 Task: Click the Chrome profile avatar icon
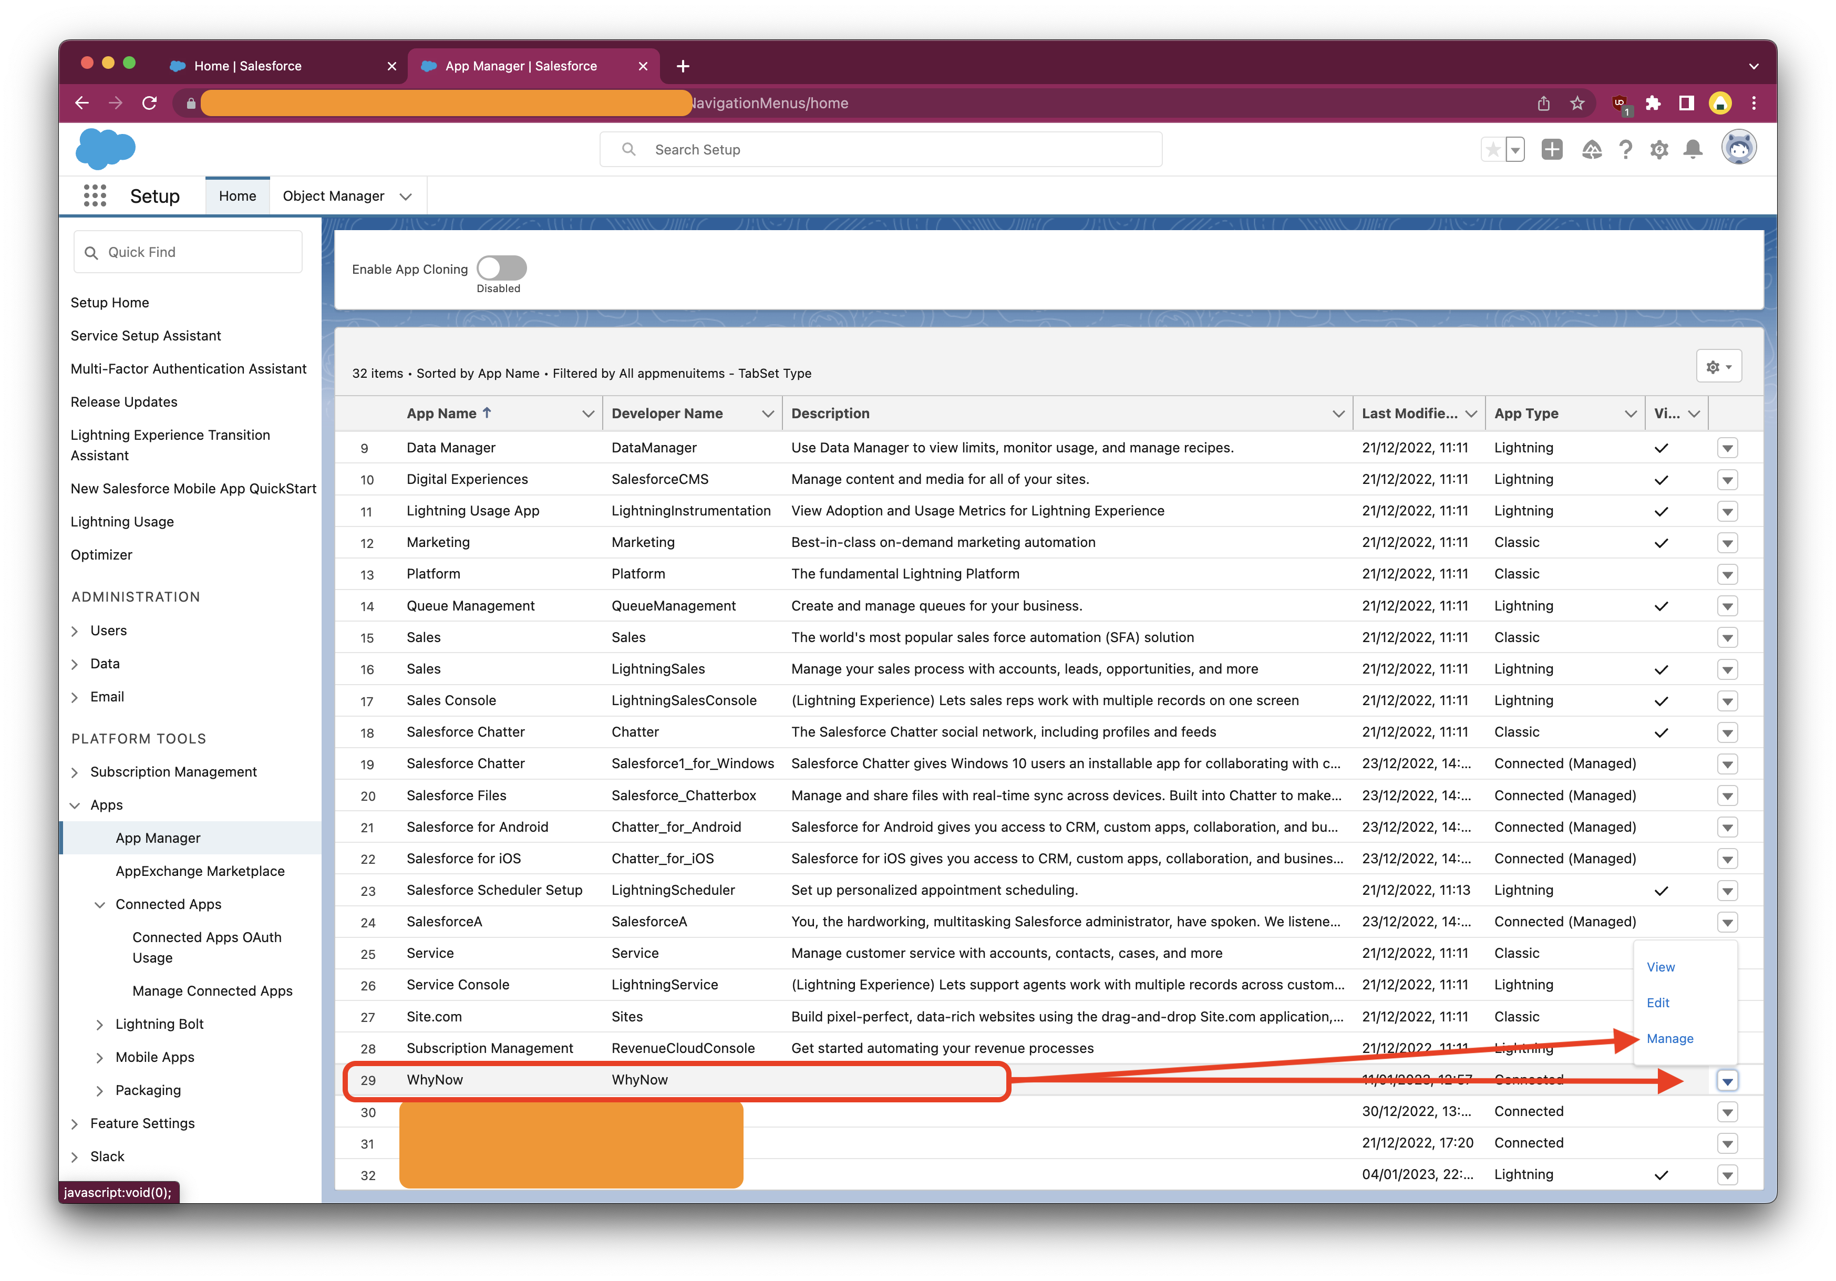[1720, 103]
